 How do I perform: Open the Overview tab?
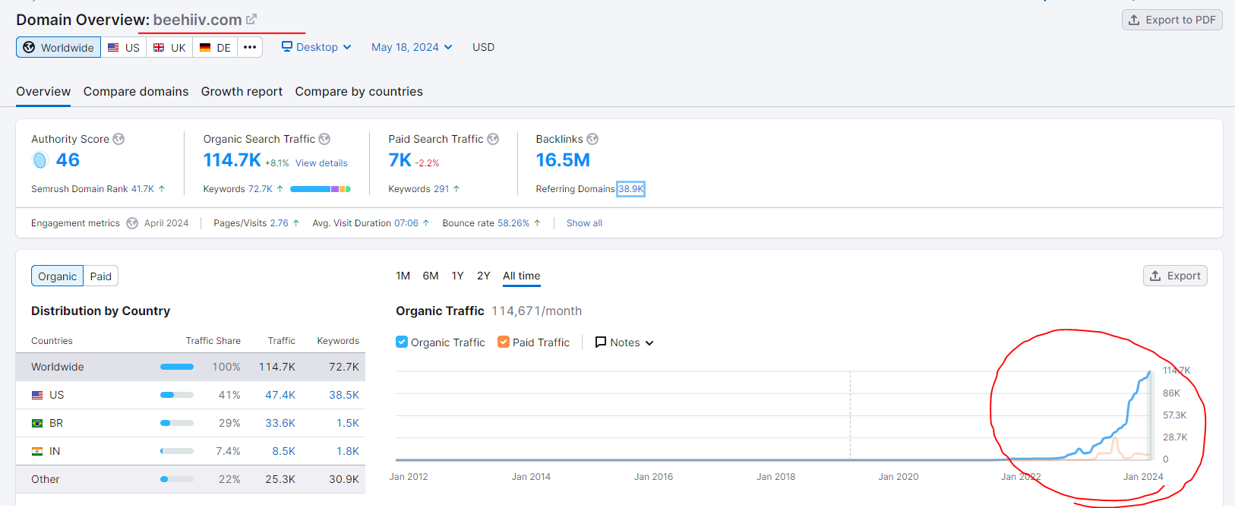coord(43,91)
